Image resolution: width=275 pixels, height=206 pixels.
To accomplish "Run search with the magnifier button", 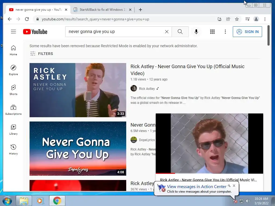I will tap(180, 32).
